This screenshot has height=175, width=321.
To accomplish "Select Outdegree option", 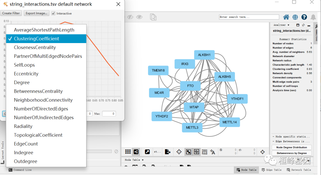I will coord(46,161).
